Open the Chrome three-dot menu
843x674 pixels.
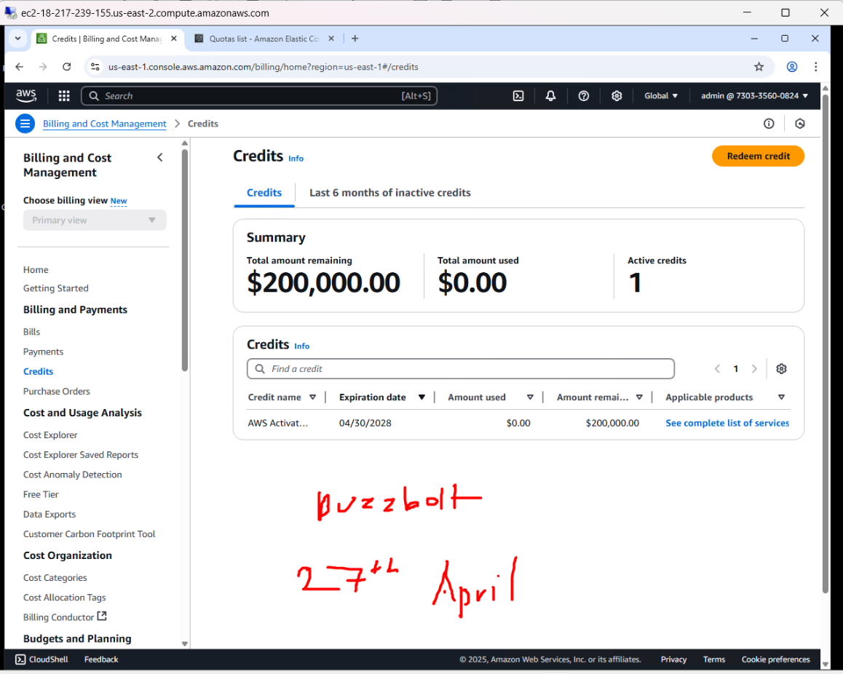815,67
